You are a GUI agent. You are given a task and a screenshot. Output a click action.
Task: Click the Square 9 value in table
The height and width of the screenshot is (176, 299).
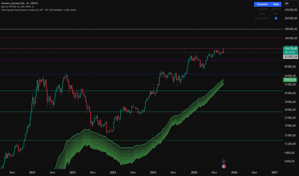276,9
